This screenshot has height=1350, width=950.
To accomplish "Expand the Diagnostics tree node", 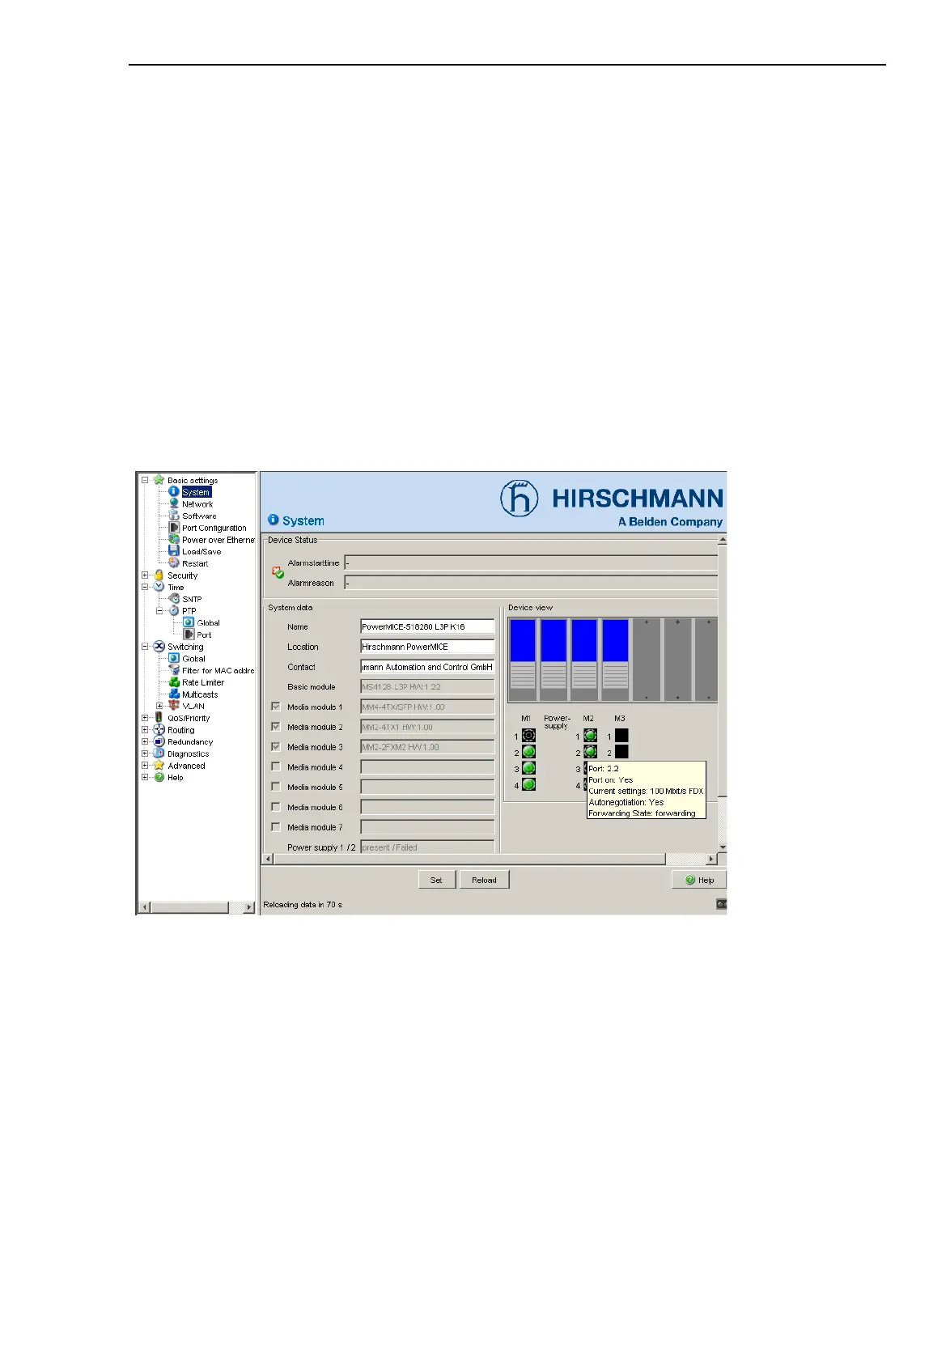I will (x=145, y=754).
